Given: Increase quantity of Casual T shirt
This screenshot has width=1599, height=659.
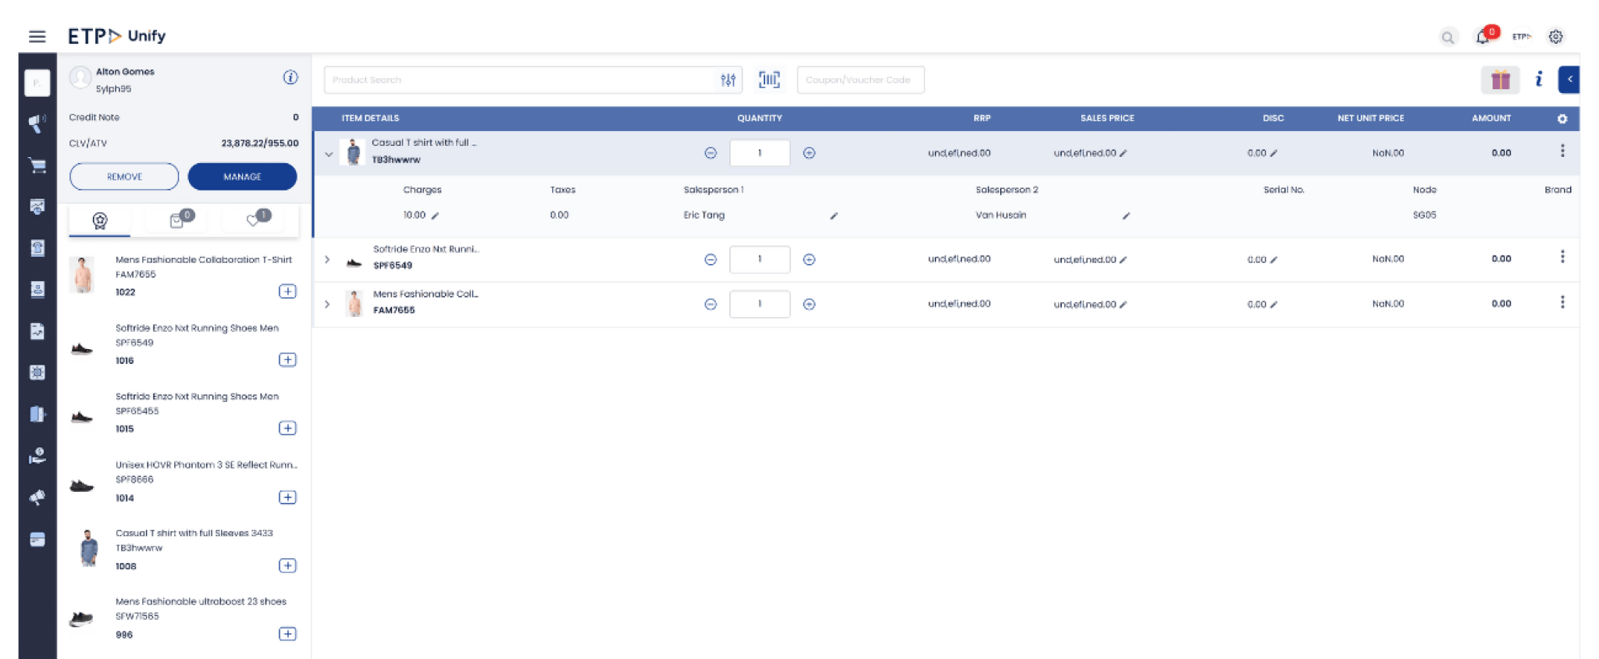Looking at the screenshot, I should pyautogui.click(x=809, y=153).
